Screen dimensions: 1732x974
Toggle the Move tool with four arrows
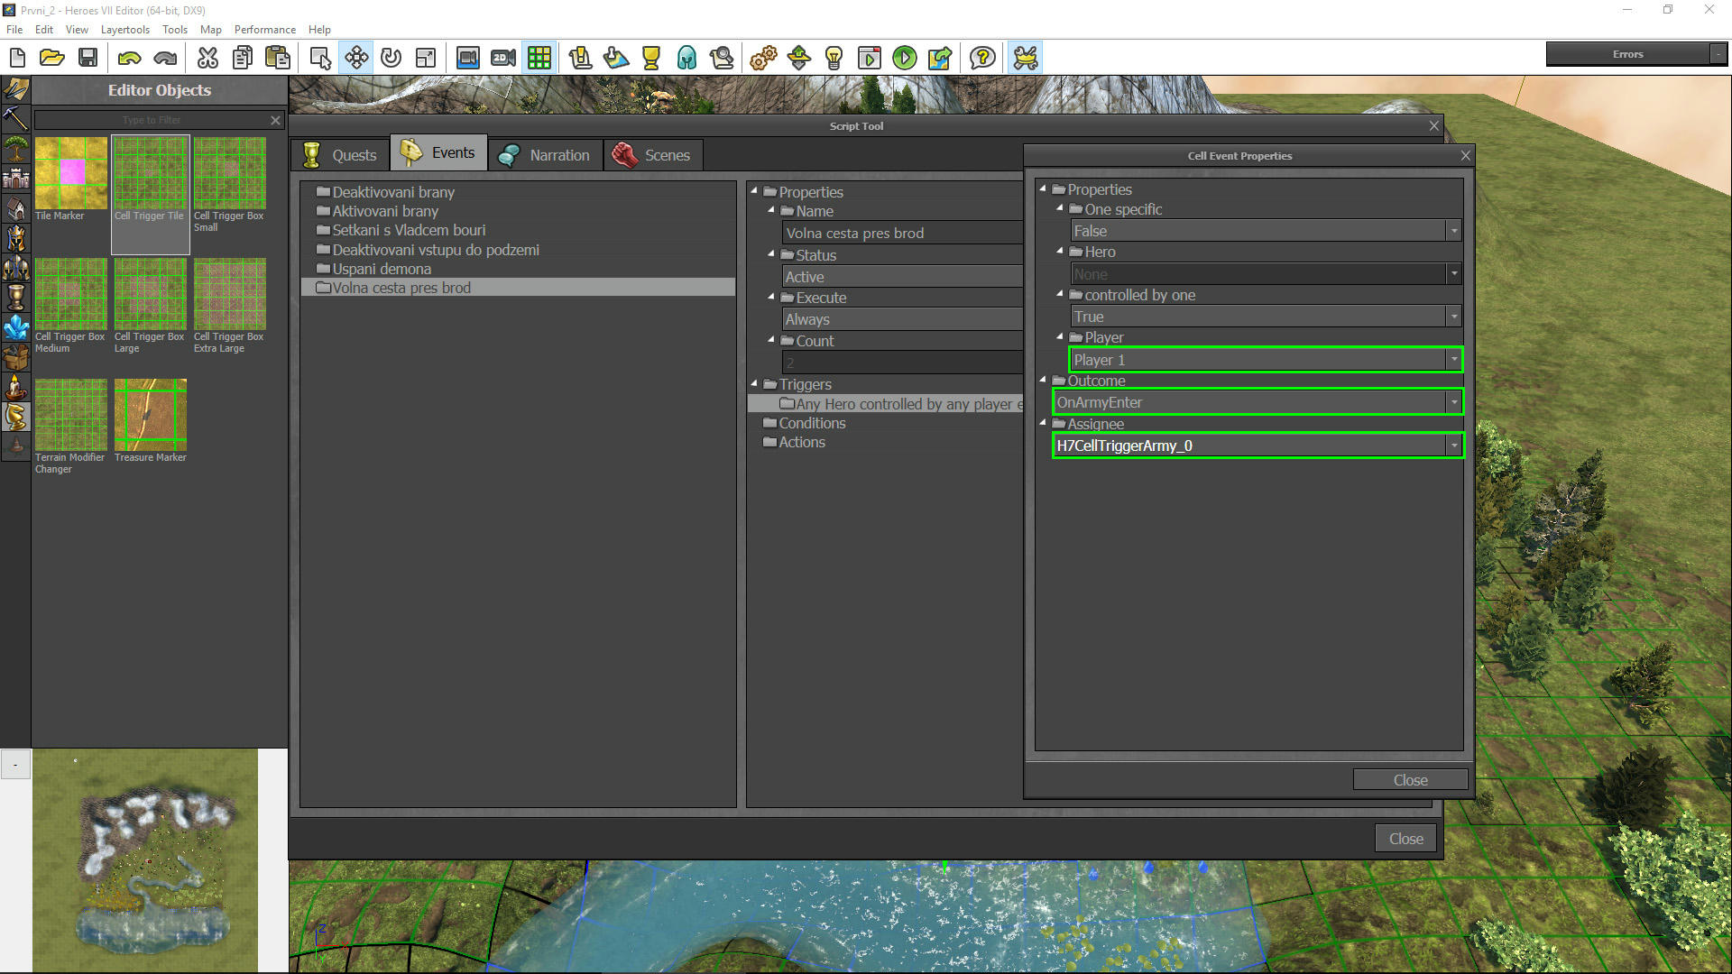coord(356,58)
